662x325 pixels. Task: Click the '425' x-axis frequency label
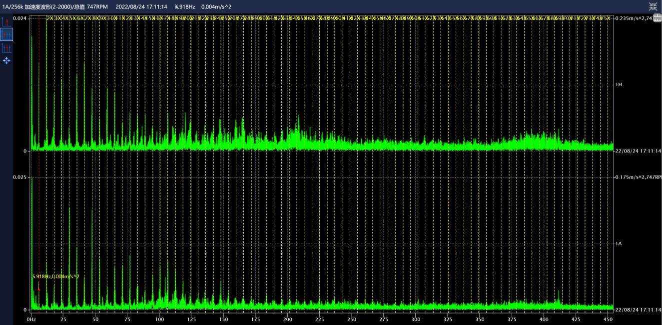tap(576, 319)
